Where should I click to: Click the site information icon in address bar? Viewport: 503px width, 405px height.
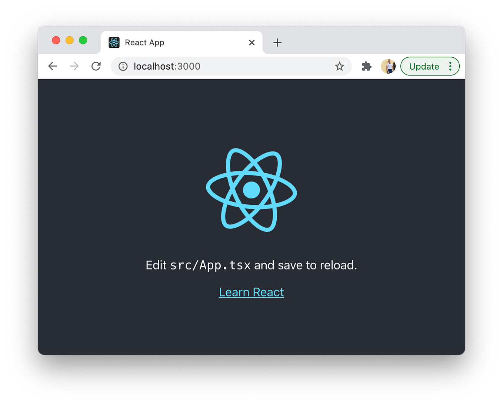[123, 66]
